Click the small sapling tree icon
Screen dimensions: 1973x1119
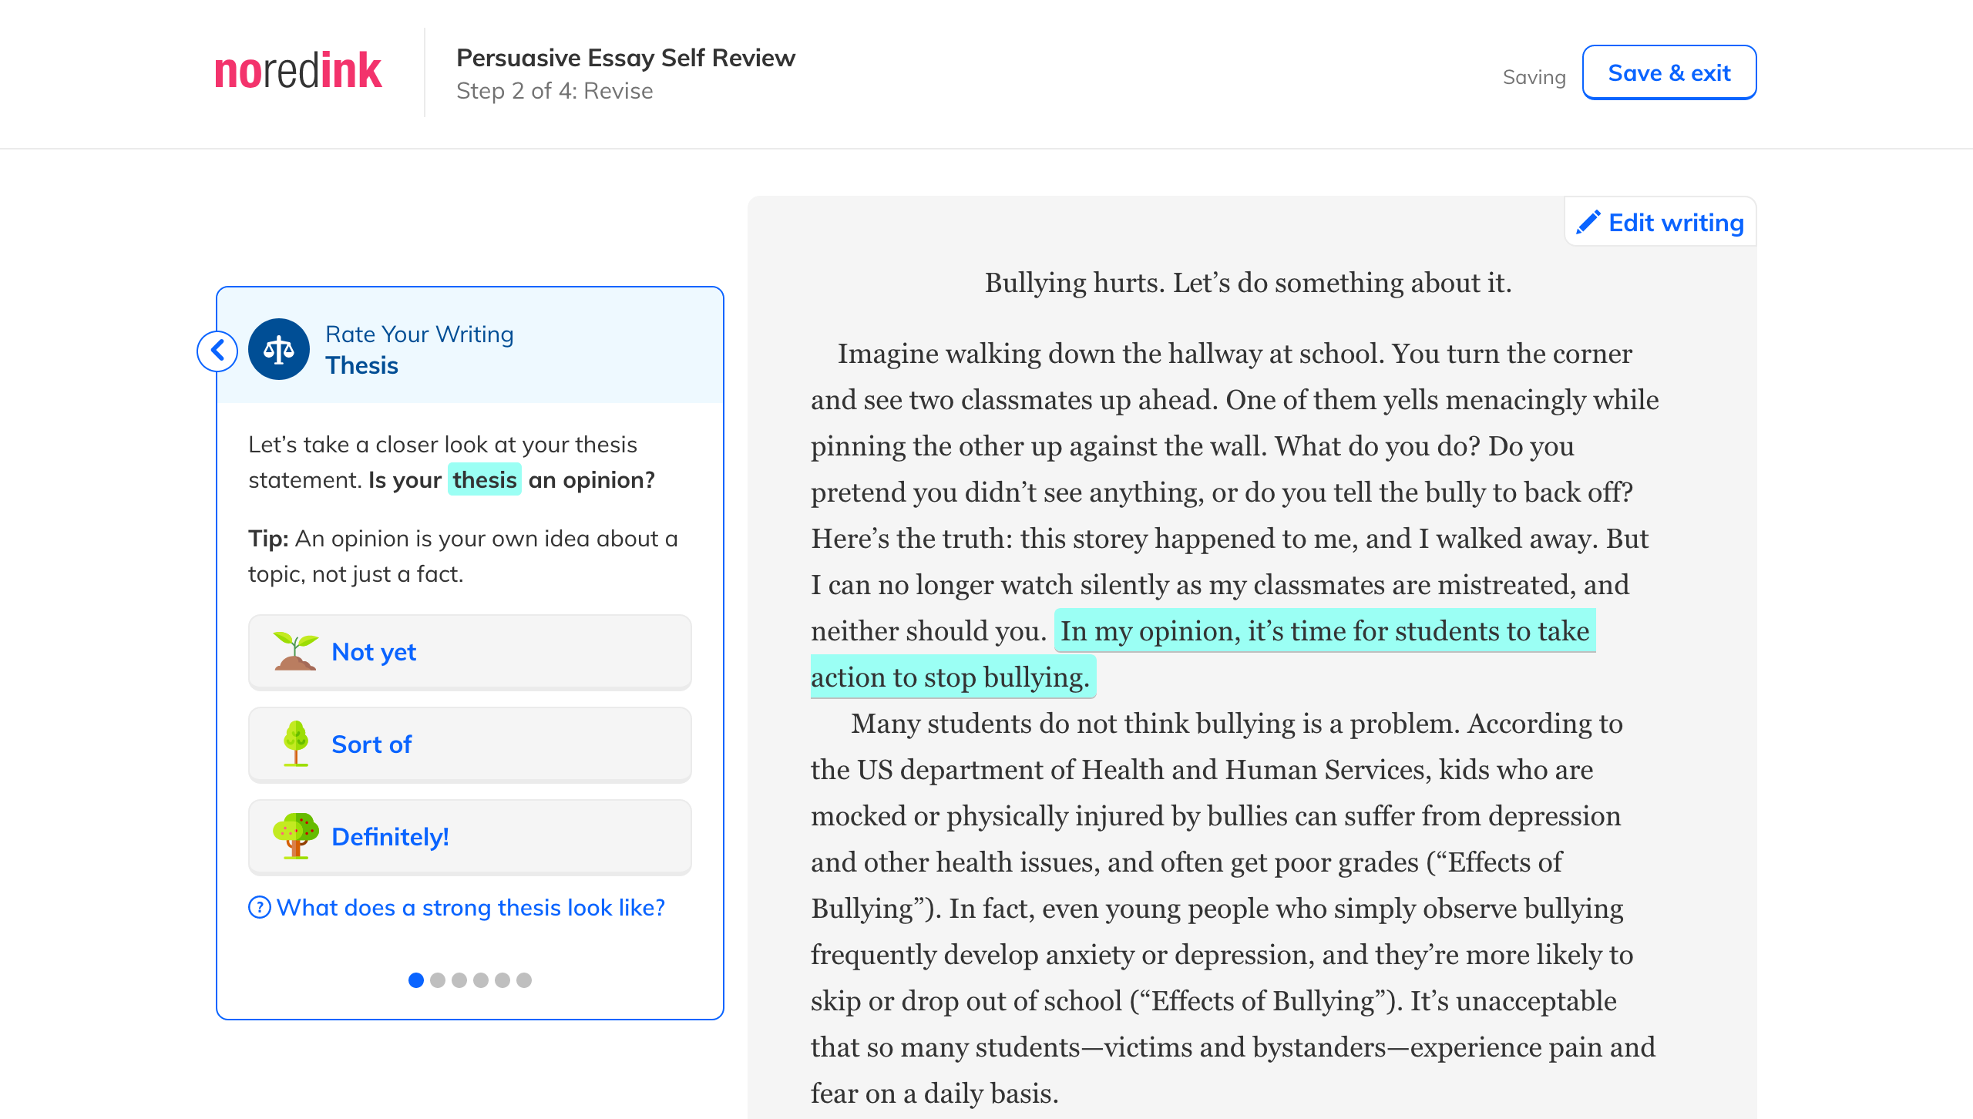tap(295, 744)
